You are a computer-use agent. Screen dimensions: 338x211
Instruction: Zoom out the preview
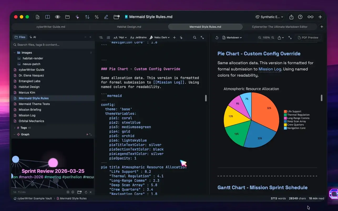(x=260, y=38)
